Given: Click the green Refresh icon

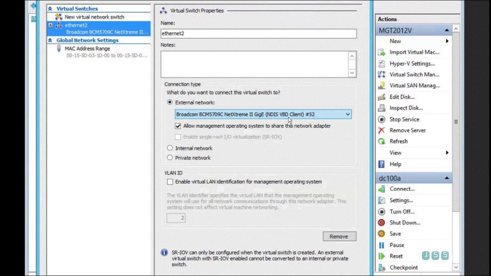Looking at the screenshot, I should point(381,141).
